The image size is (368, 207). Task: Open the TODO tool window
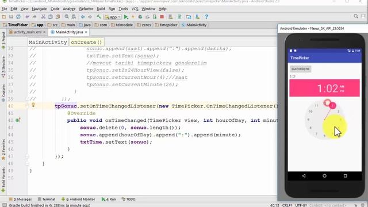(129, 199)
